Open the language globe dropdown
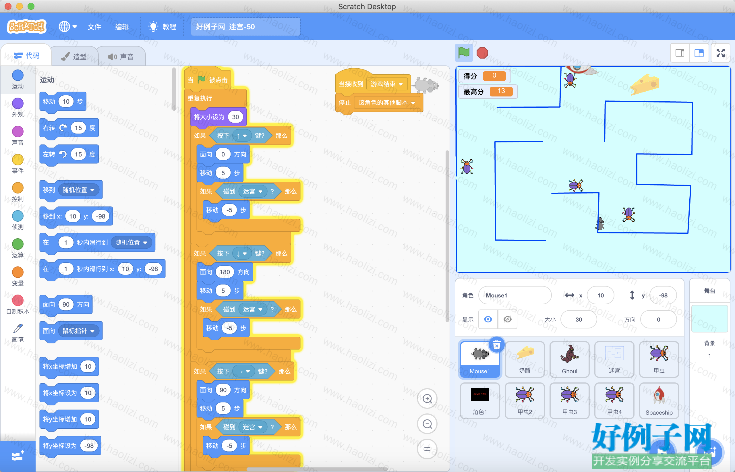The height and width of the screenshot is (472, 735). click(x=67, y=27)
